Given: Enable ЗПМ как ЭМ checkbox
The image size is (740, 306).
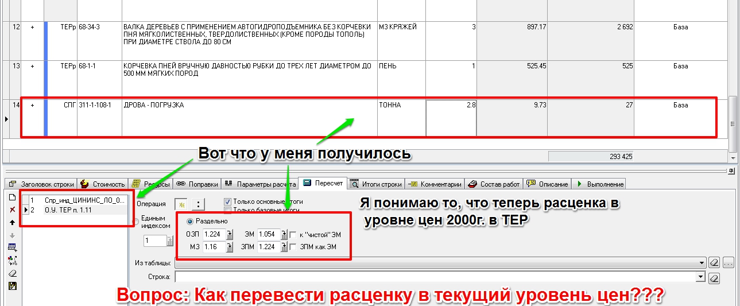Looking at the screenshot, I should tap(293, 247).
